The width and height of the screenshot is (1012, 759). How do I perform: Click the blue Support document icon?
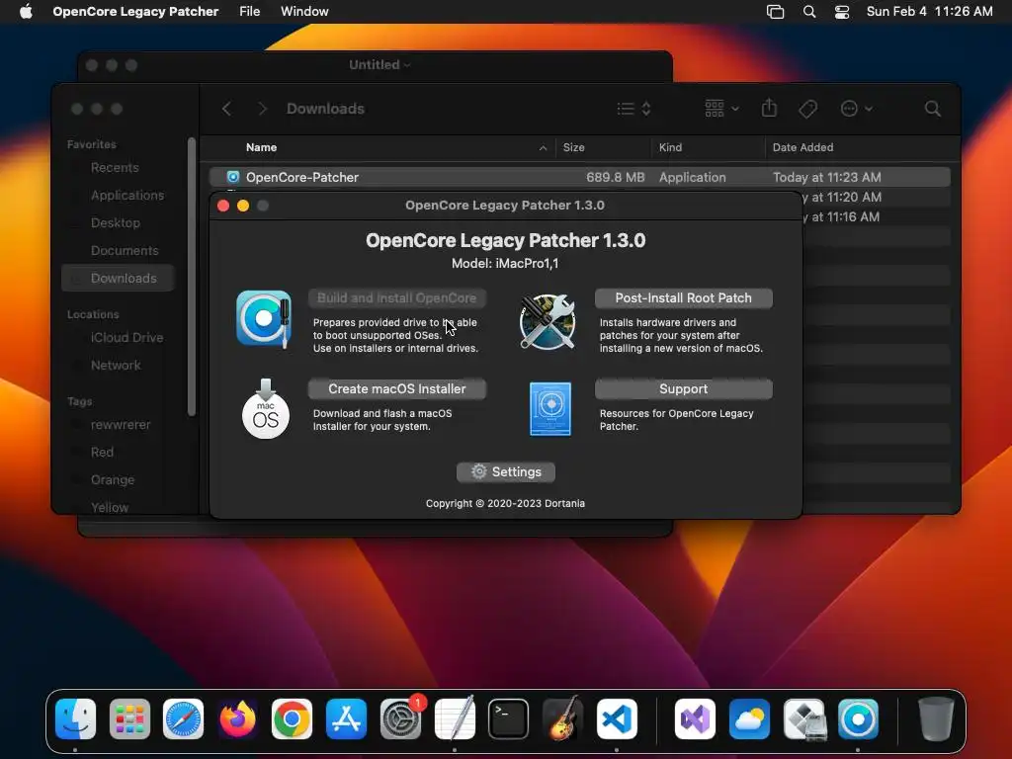pos(549,408)
